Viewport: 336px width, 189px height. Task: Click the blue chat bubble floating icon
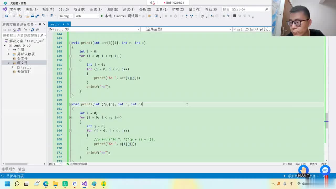[x=325, y=170]
